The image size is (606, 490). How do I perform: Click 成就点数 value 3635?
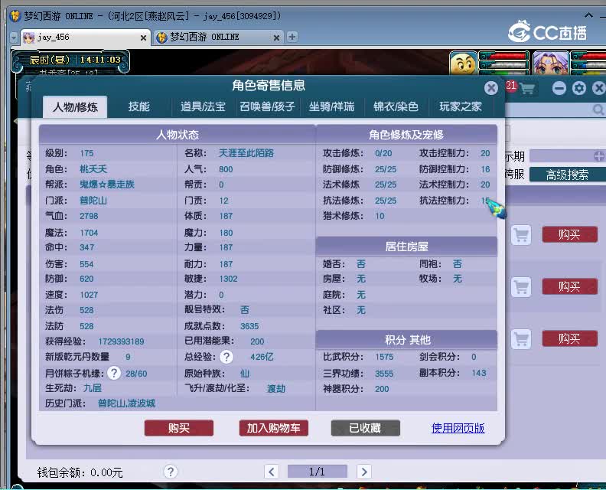[249, 326]
